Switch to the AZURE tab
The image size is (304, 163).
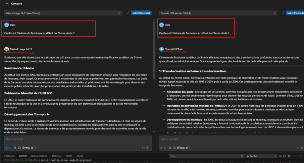(x=80, y=156)
